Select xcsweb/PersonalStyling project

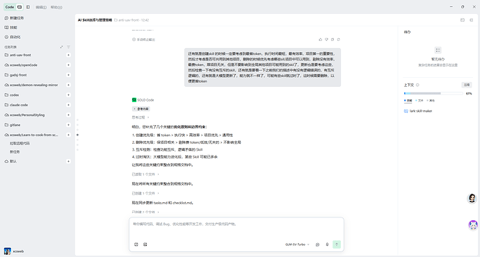[24, 115]
